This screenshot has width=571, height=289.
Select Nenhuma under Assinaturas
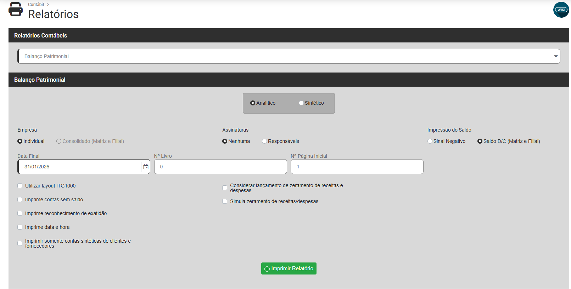225,141
